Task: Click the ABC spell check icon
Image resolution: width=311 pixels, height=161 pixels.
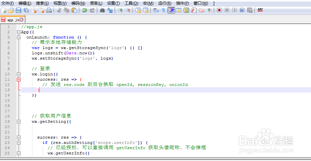Action: [260, 10]
